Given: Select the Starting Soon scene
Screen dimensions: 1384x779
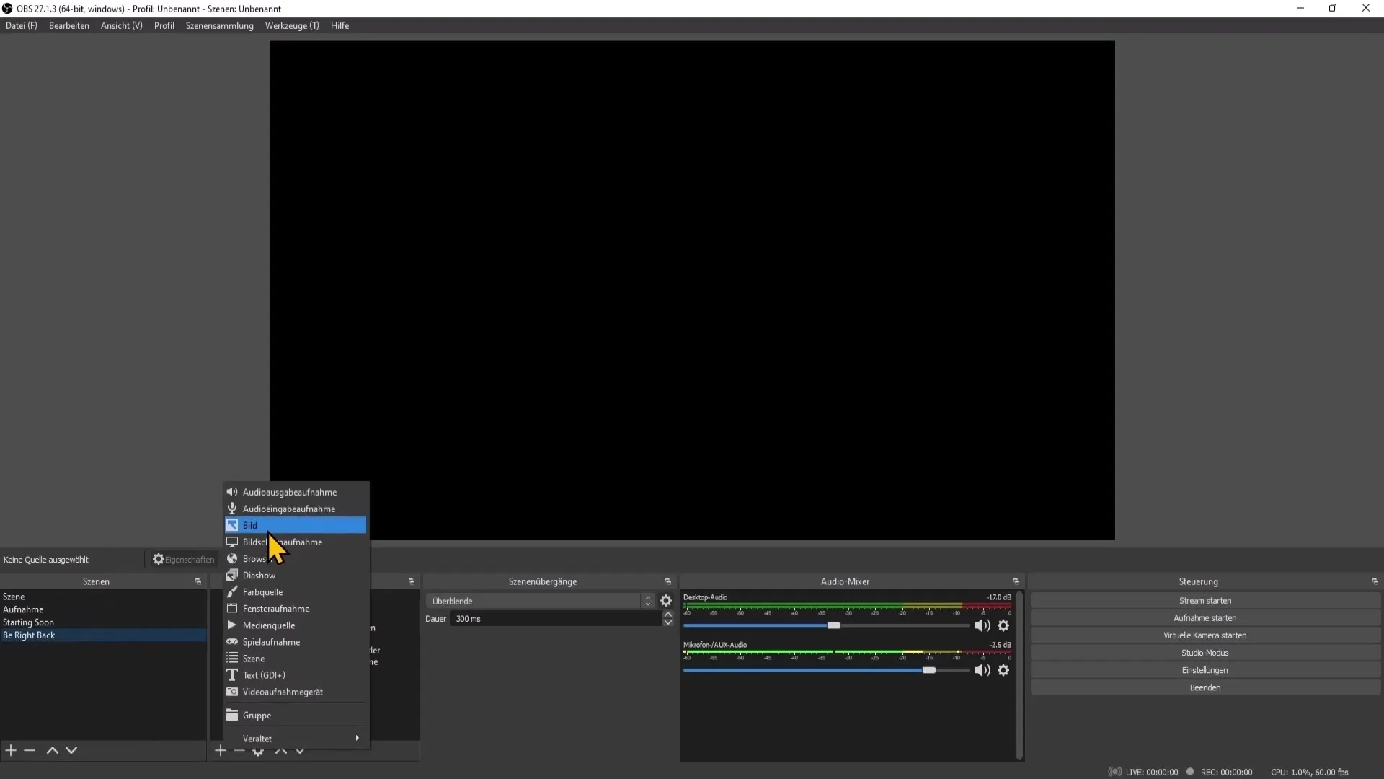Looking at the screenshot, I should point(103,622).
